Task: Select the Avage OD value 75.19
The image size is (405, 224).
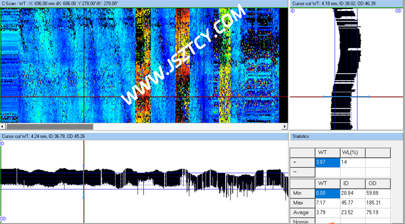Action: (377, 212)
